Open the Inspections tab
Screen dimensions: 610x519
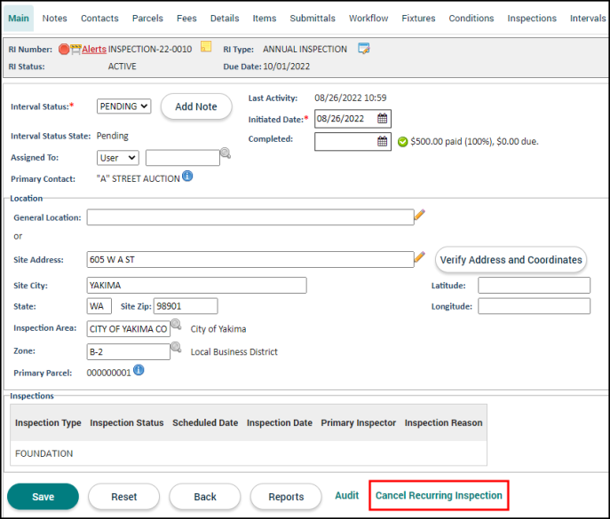point(532,19)
